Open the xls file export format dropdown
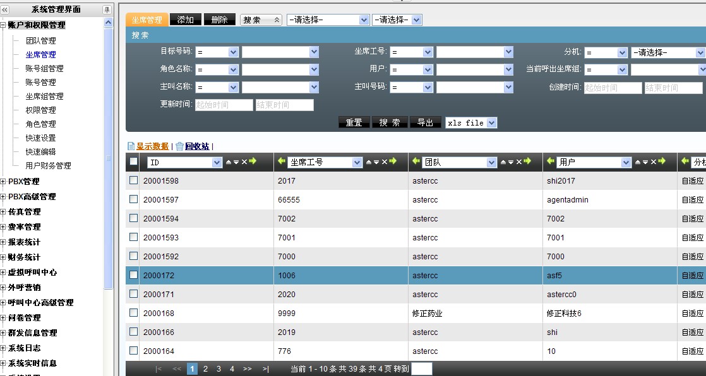 471,123
